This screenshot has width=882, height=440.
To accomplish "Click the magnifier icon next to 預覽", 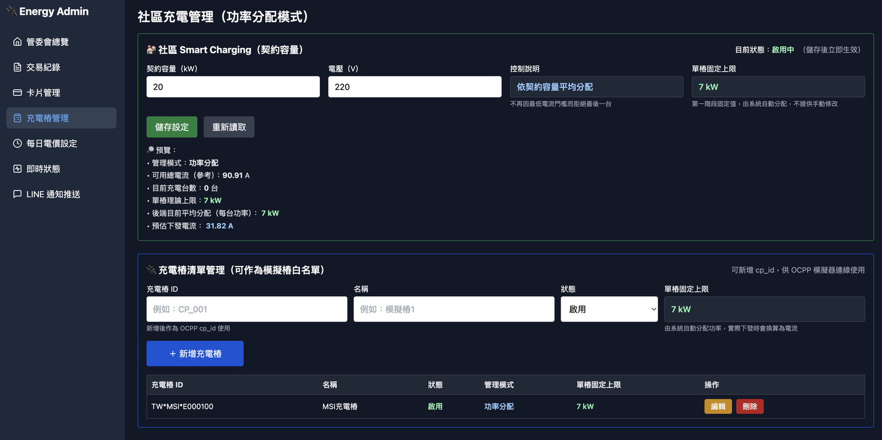I will point(150,150).
